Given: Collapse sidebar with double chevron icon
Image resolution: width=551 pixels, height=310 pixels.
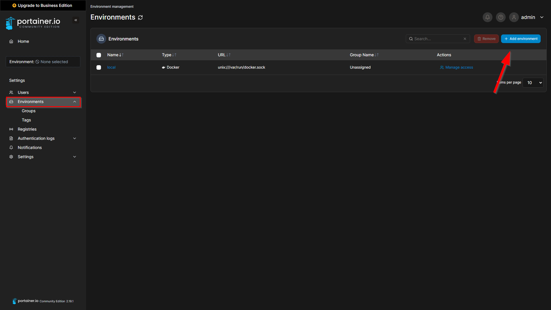Looking at the screenshot, I should 76,20.
